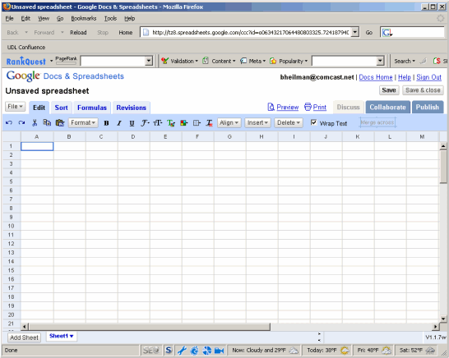Click the Save & close button
449x358 pixels.
click(423, 90)
